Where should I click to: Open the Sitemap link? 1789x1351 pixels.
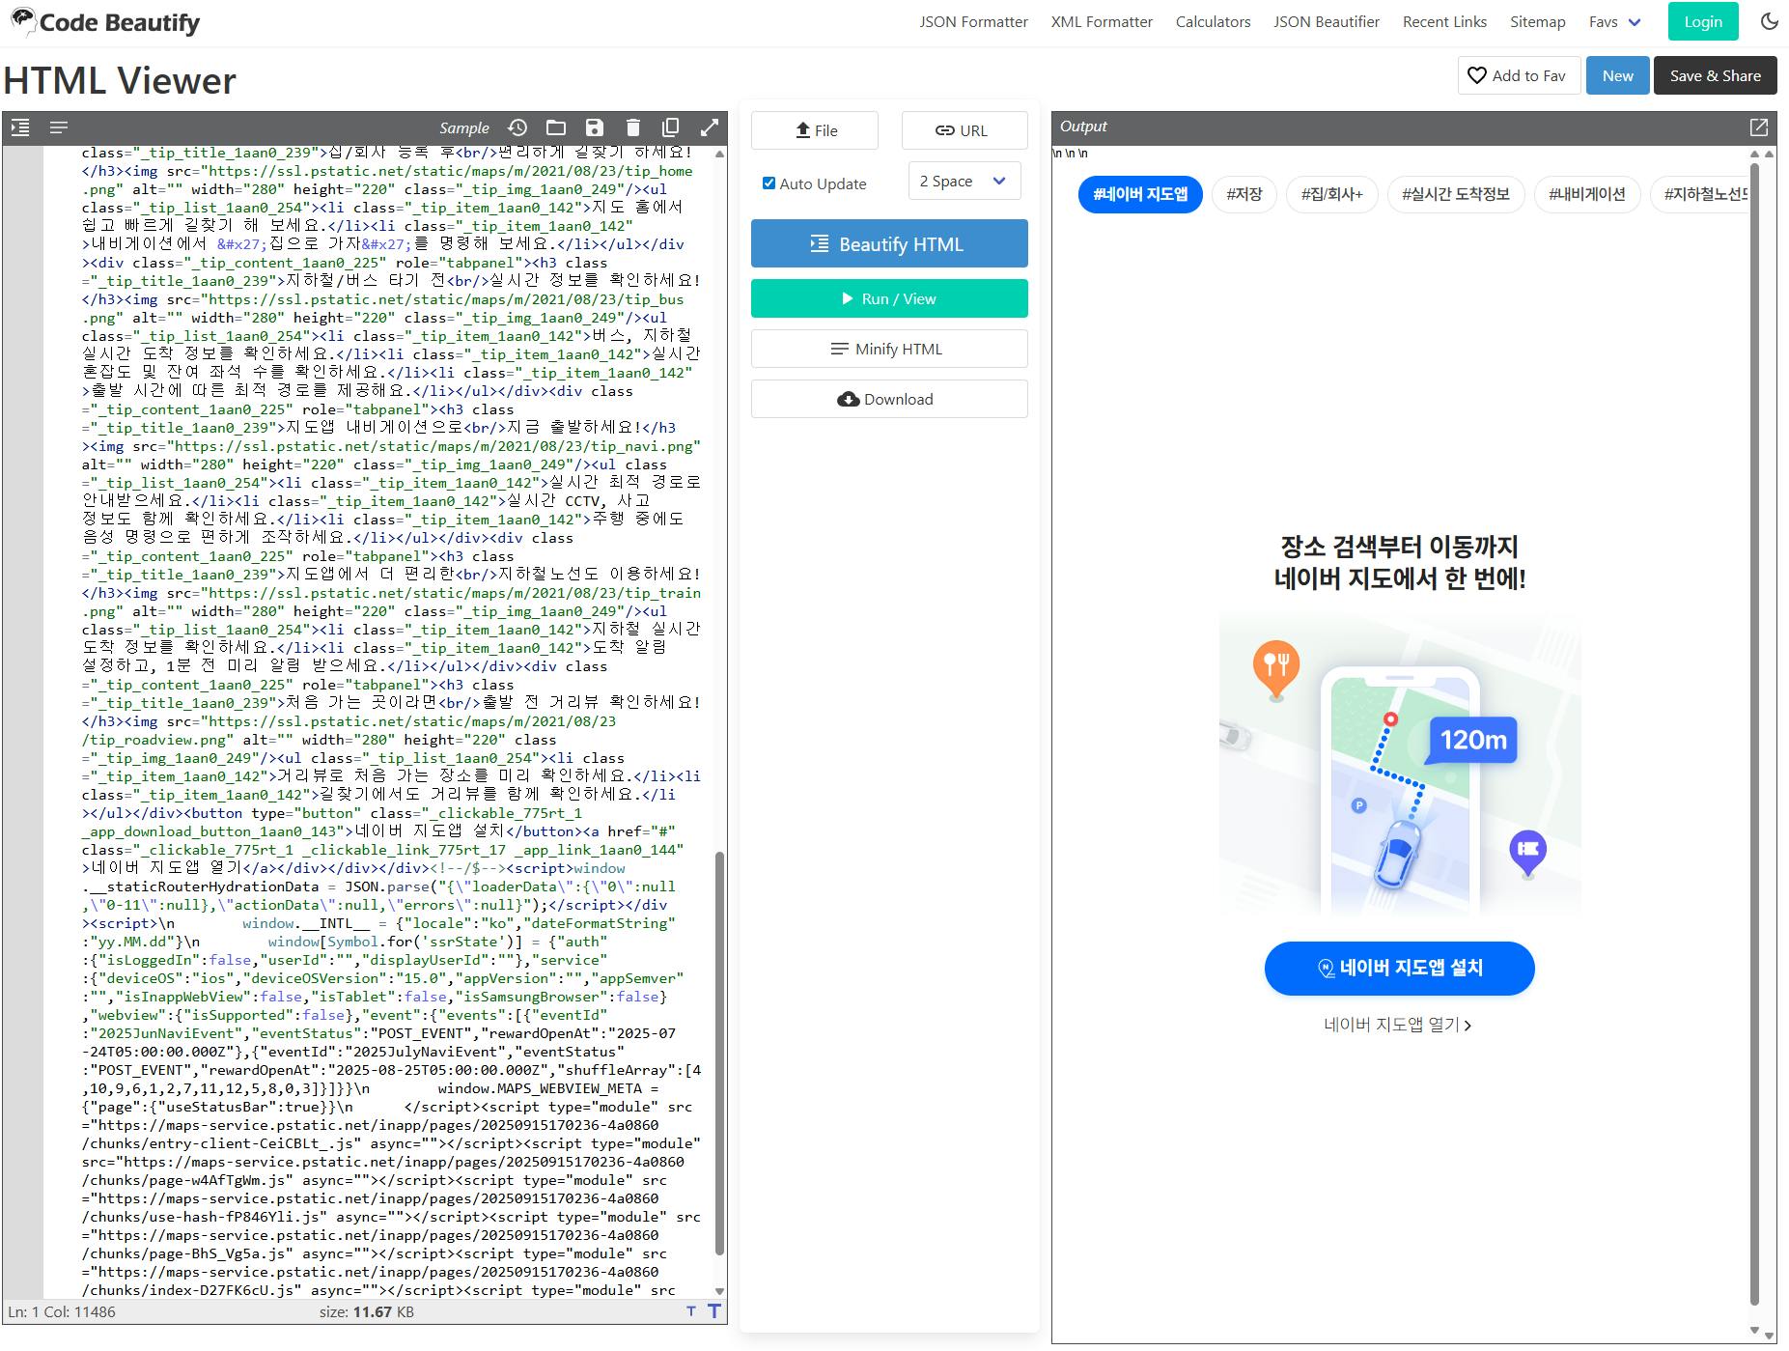(1538, 21)
